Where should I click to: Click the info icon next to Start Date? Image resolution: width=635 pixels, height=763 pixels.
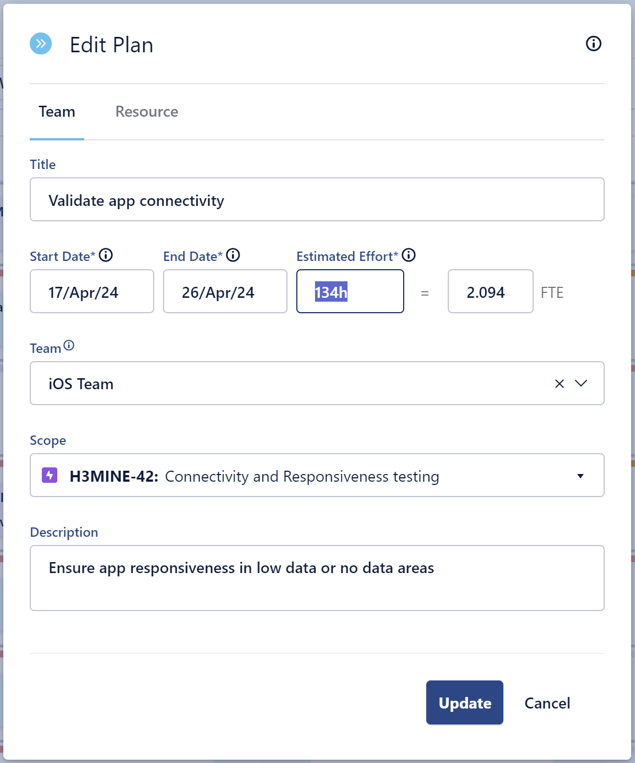(106, 255)
